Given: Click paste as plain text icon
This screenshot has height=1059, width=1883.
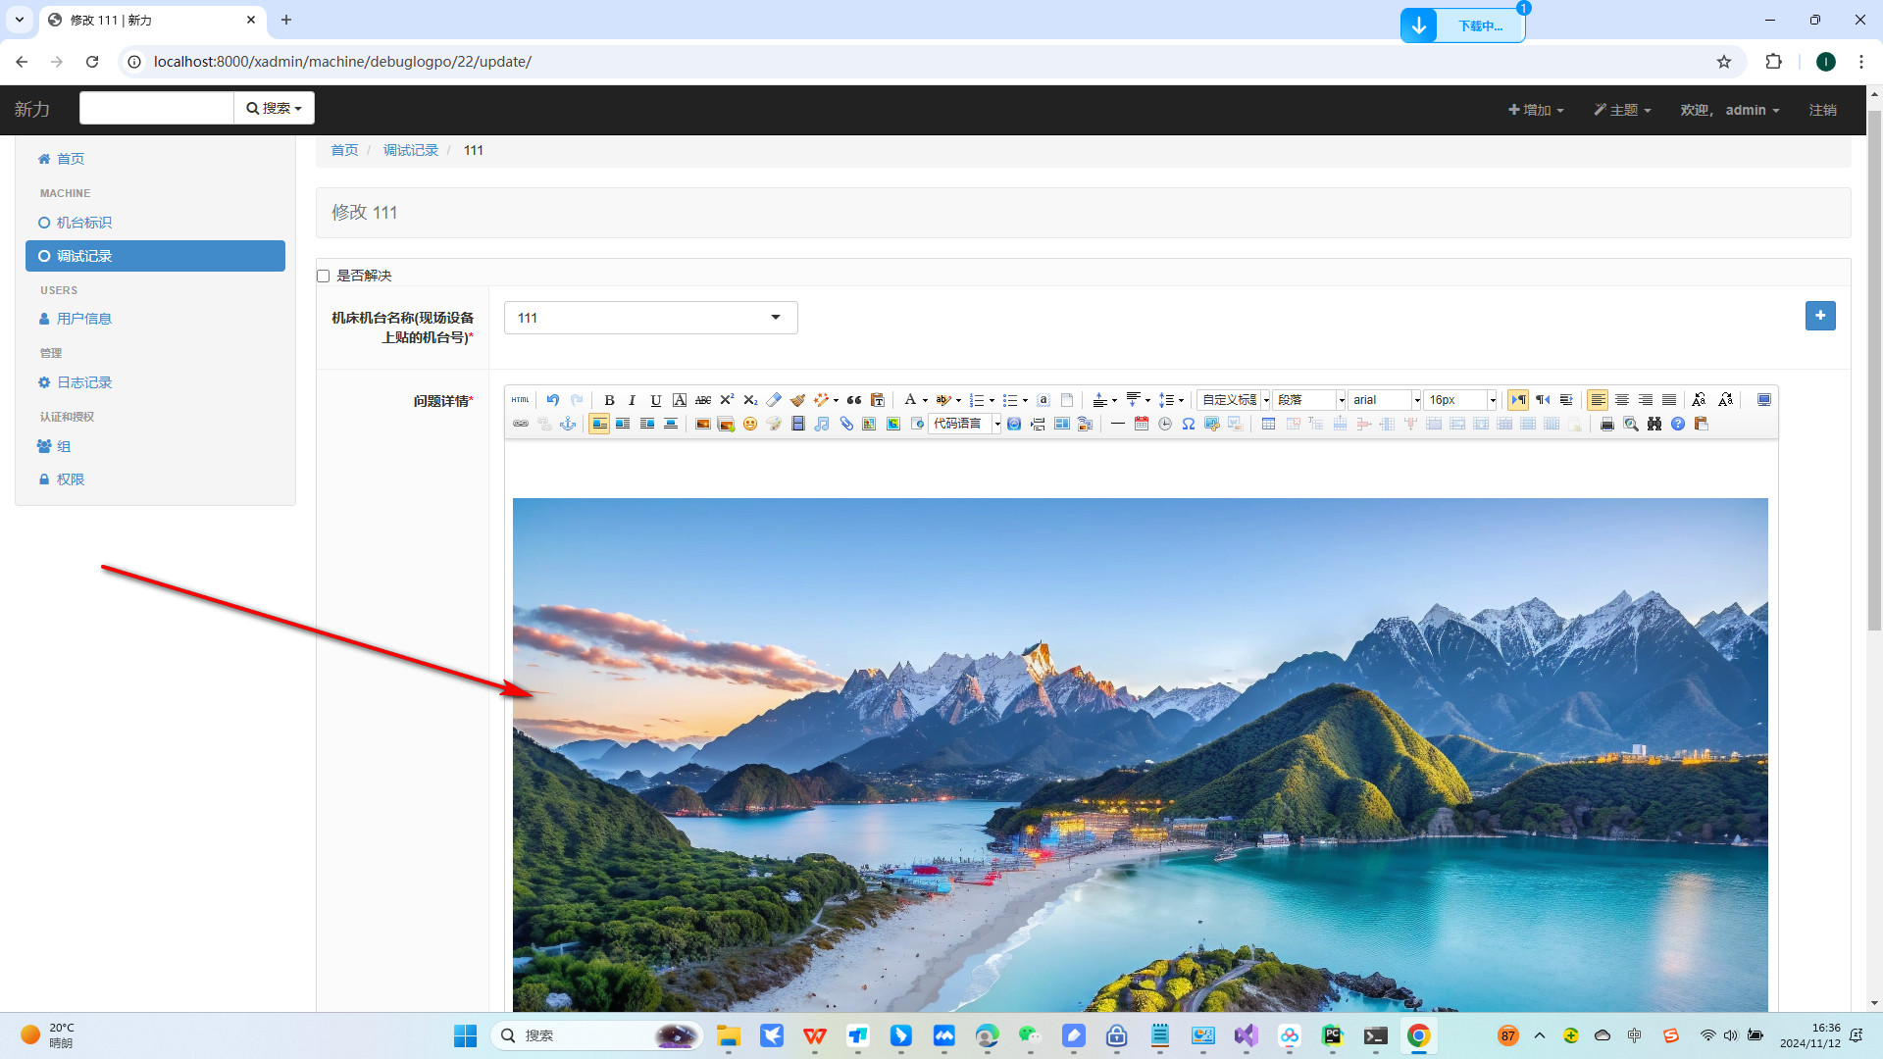Looking at the screenshot, I should 878,400.
